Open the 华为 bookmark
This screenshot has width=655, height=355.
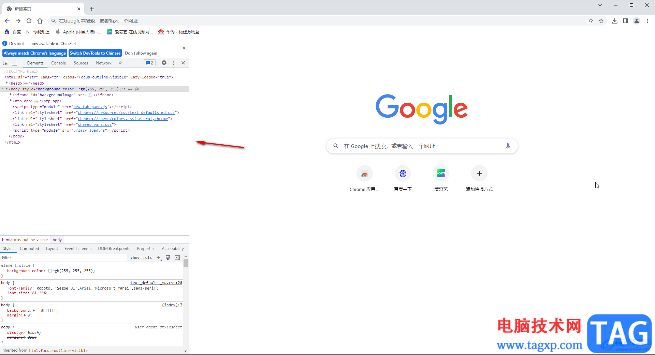(180, 32)
